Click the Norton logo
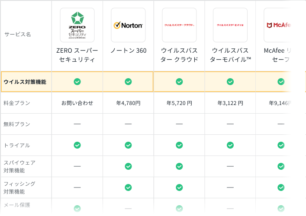The width and height of the screenshot is (306, 216). click(128, 25)
